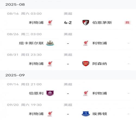136x120 pixels.
Task: Open the 埃弗顿 team name
Action: coord(100,114)
